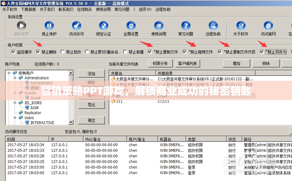Viewport: 292px width, 181px height.
Task: Sort by 共享名 column header
Action: pos(132,73)
